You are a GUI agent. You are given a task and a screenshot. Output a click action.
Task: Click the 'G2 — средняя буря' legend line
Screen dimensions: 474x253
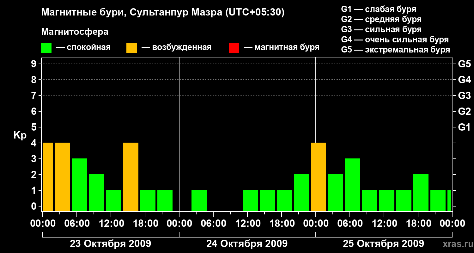381,19
